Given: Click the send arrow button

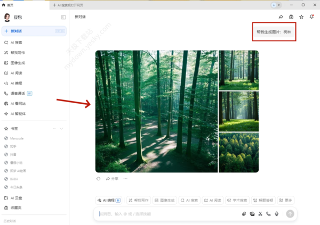Looking at the screenshot, I should coord(290,214).
